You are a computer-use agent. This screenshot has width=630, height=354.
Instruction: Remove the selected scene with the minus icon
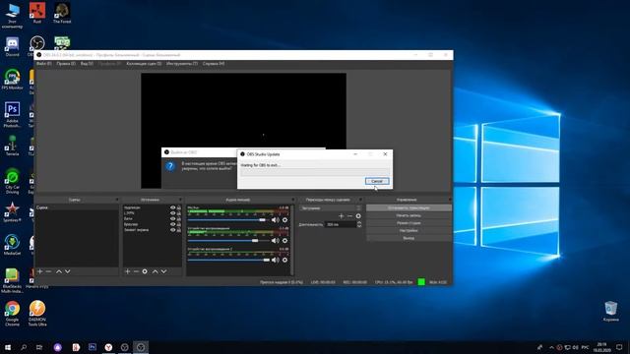48,271
